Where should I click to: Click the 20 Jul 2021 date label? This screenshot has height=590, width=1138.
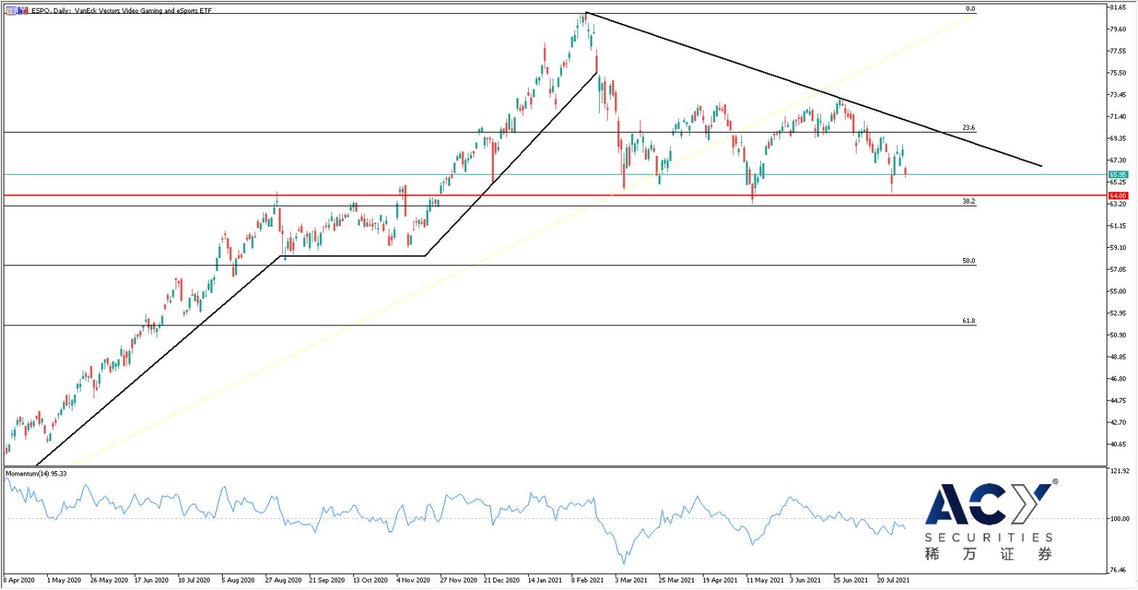[893, 580]
